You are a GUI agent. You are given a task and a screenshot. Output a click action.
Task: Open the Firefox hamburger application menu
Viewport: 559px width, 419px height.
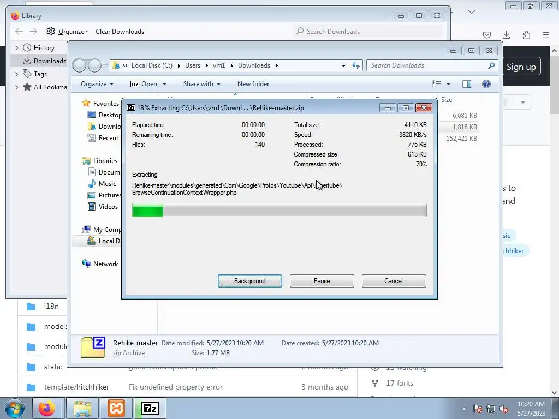(x=546, y=35)
